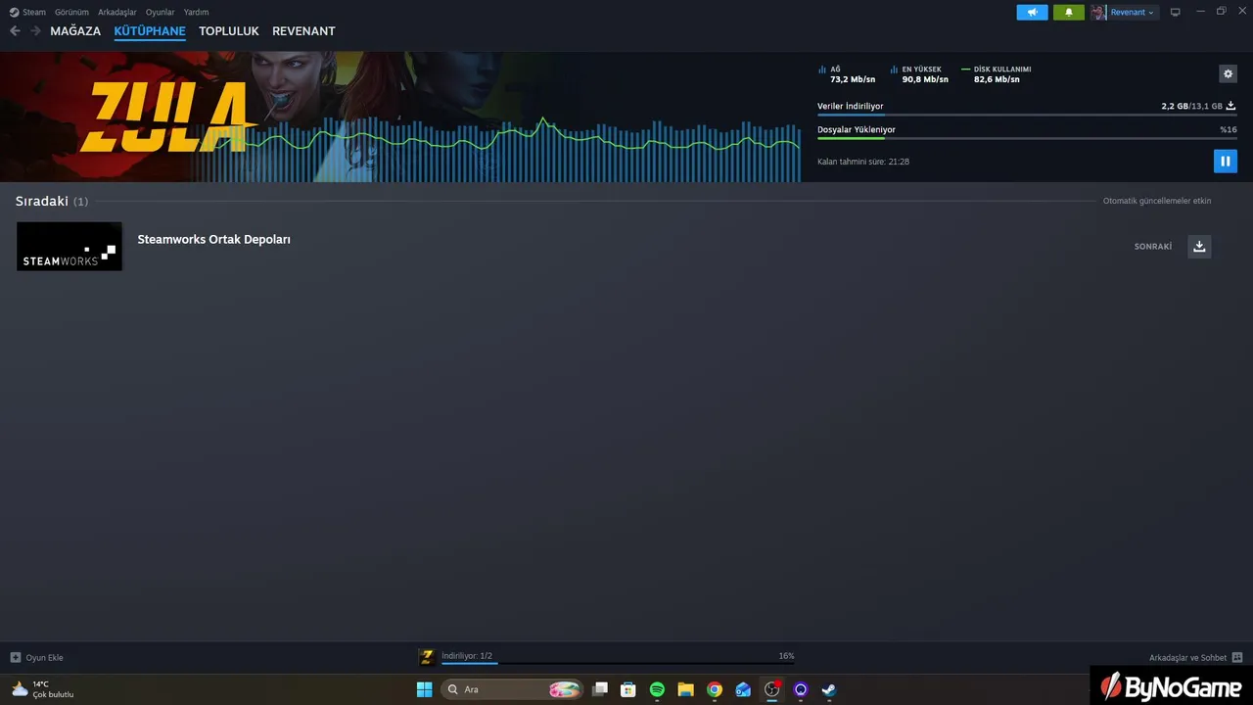
Task: Click the İndiriliyor 1/2 status bar
Action: (x=617, y=657)
